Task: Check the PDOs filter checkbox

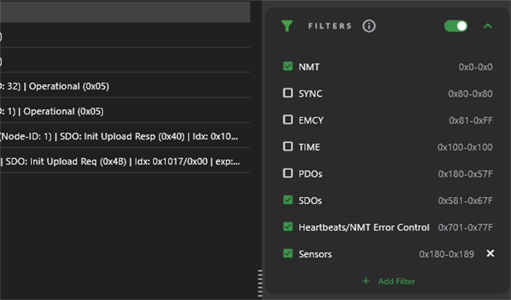Action: [x=288, y=173]
